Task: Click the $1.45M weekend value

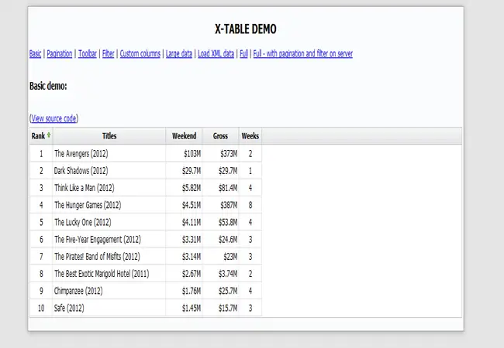Action: coord(192,308)
